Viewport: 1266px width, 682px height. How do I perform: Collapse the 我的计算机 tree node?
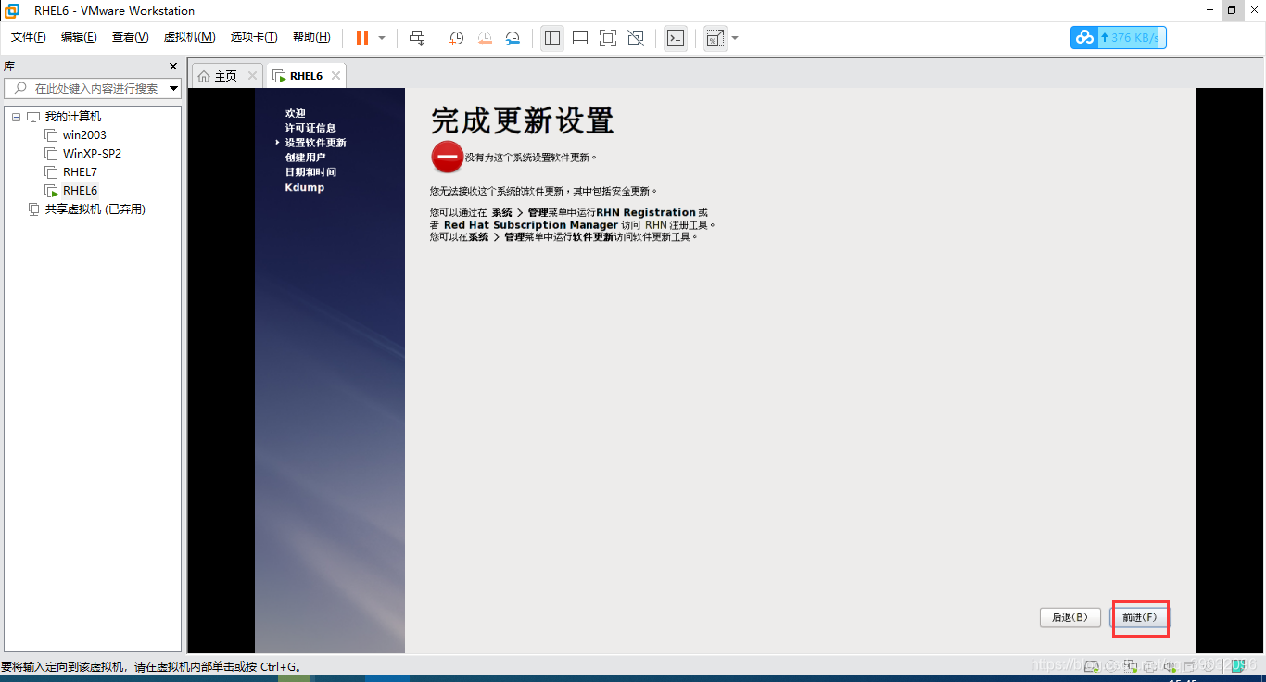pos(16,117)
